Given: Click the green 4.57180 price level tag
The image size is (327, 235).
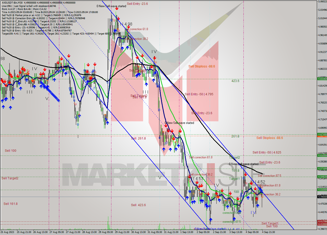Looking at the screenshot, I should (x=322, y=168).
